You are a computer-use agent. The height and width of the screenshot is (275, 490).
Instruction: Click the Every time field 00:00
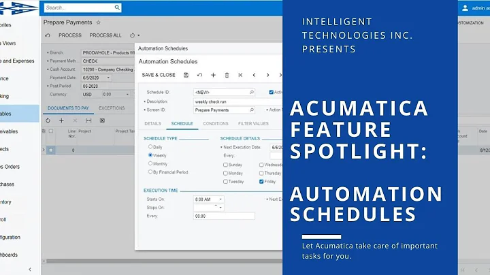coord(224,216)
